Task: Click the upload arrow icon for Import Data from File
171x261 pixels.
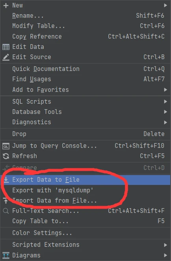Action: pos(6,200)
